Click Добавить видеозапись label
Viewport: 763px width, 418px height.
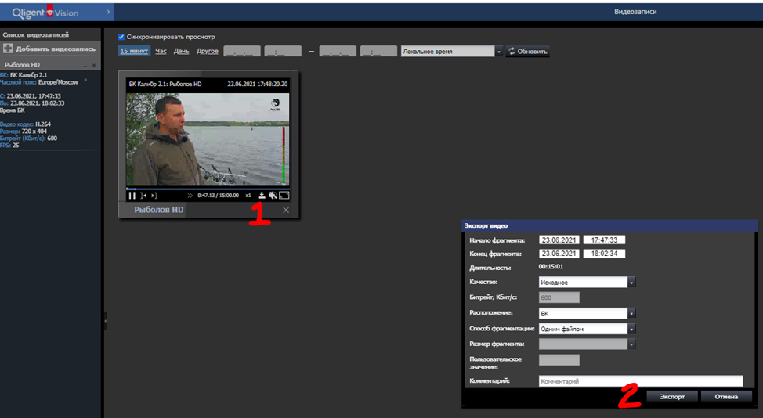coord(56,49)
